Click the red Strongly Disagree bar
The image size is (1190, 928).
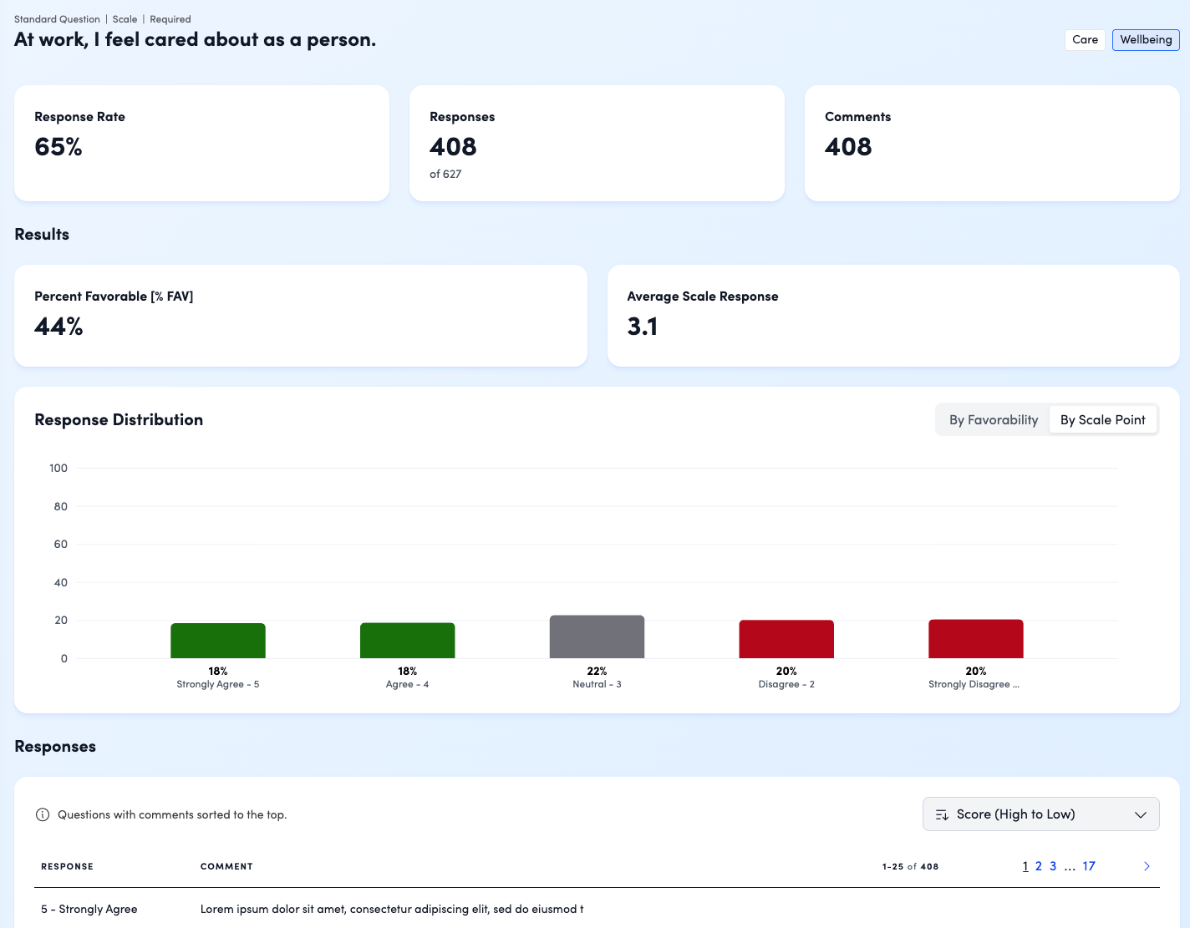(976, 639)
